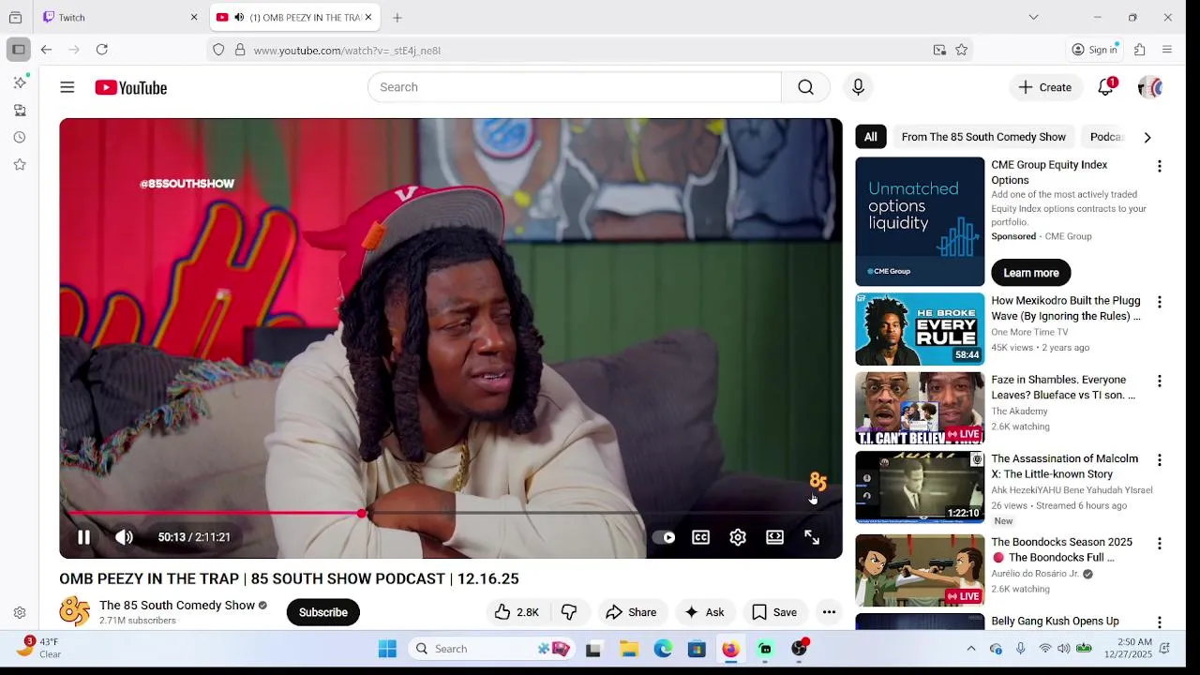Switch to the Twitch browser tab

(115, 17)
